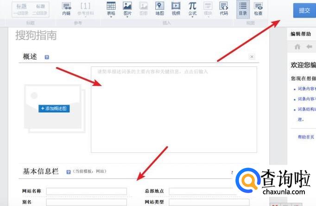The width and height of the screenshot is (316, 206).
Task: Click the 编辑帮助 panel title
Action: point(301,34)
